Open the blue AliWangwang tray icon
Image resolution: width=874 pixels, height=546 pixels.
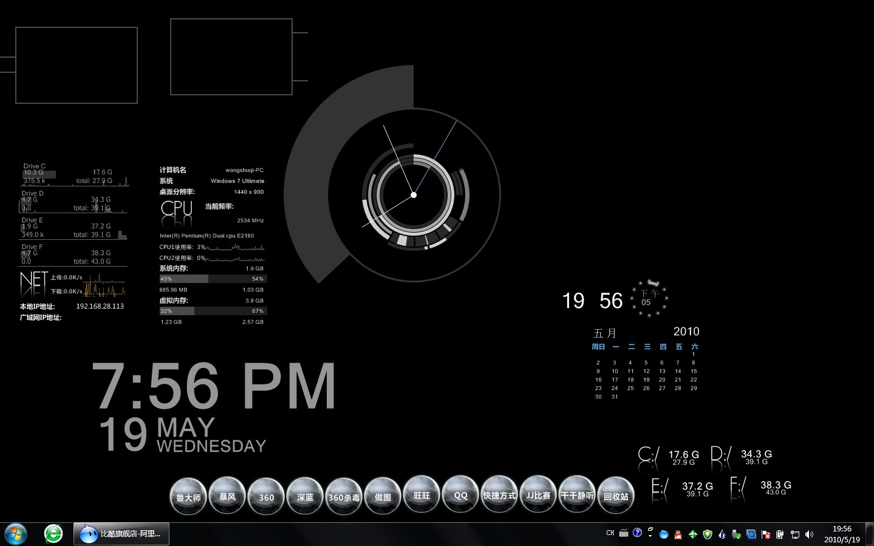[663, 534]
